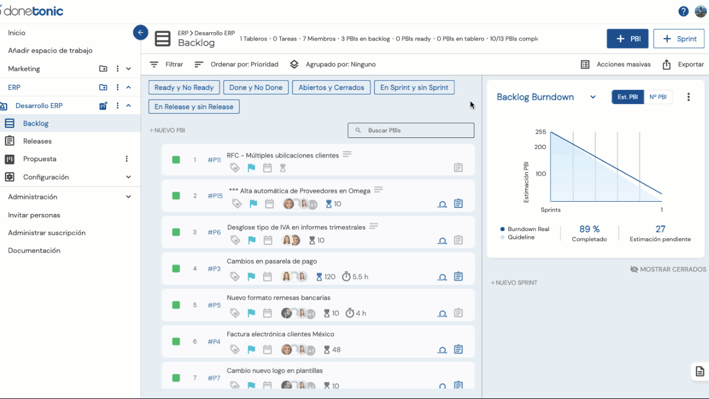Click the + NUEVO SPRINT link

[514, 283]
